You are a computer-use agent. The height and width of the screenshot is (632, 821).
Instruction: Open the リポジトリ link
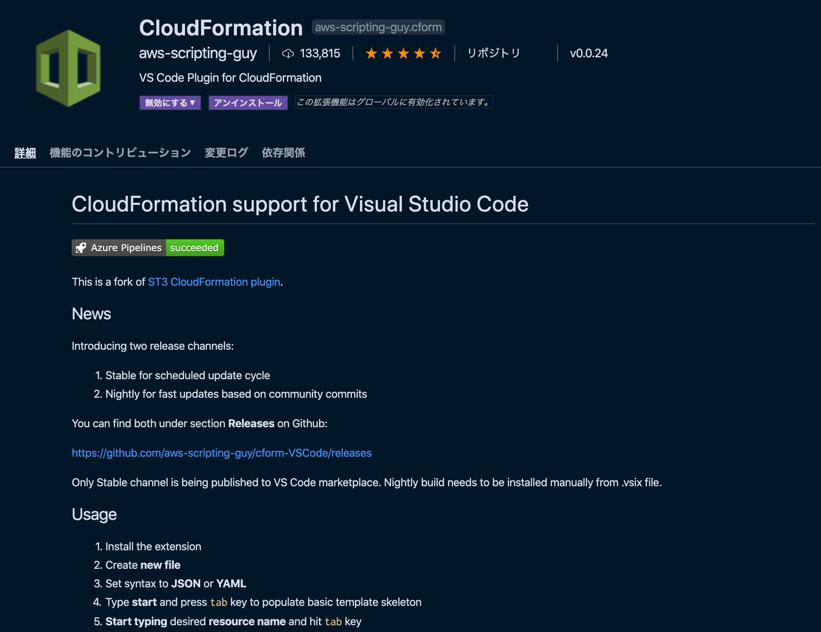tap(494, 53)
